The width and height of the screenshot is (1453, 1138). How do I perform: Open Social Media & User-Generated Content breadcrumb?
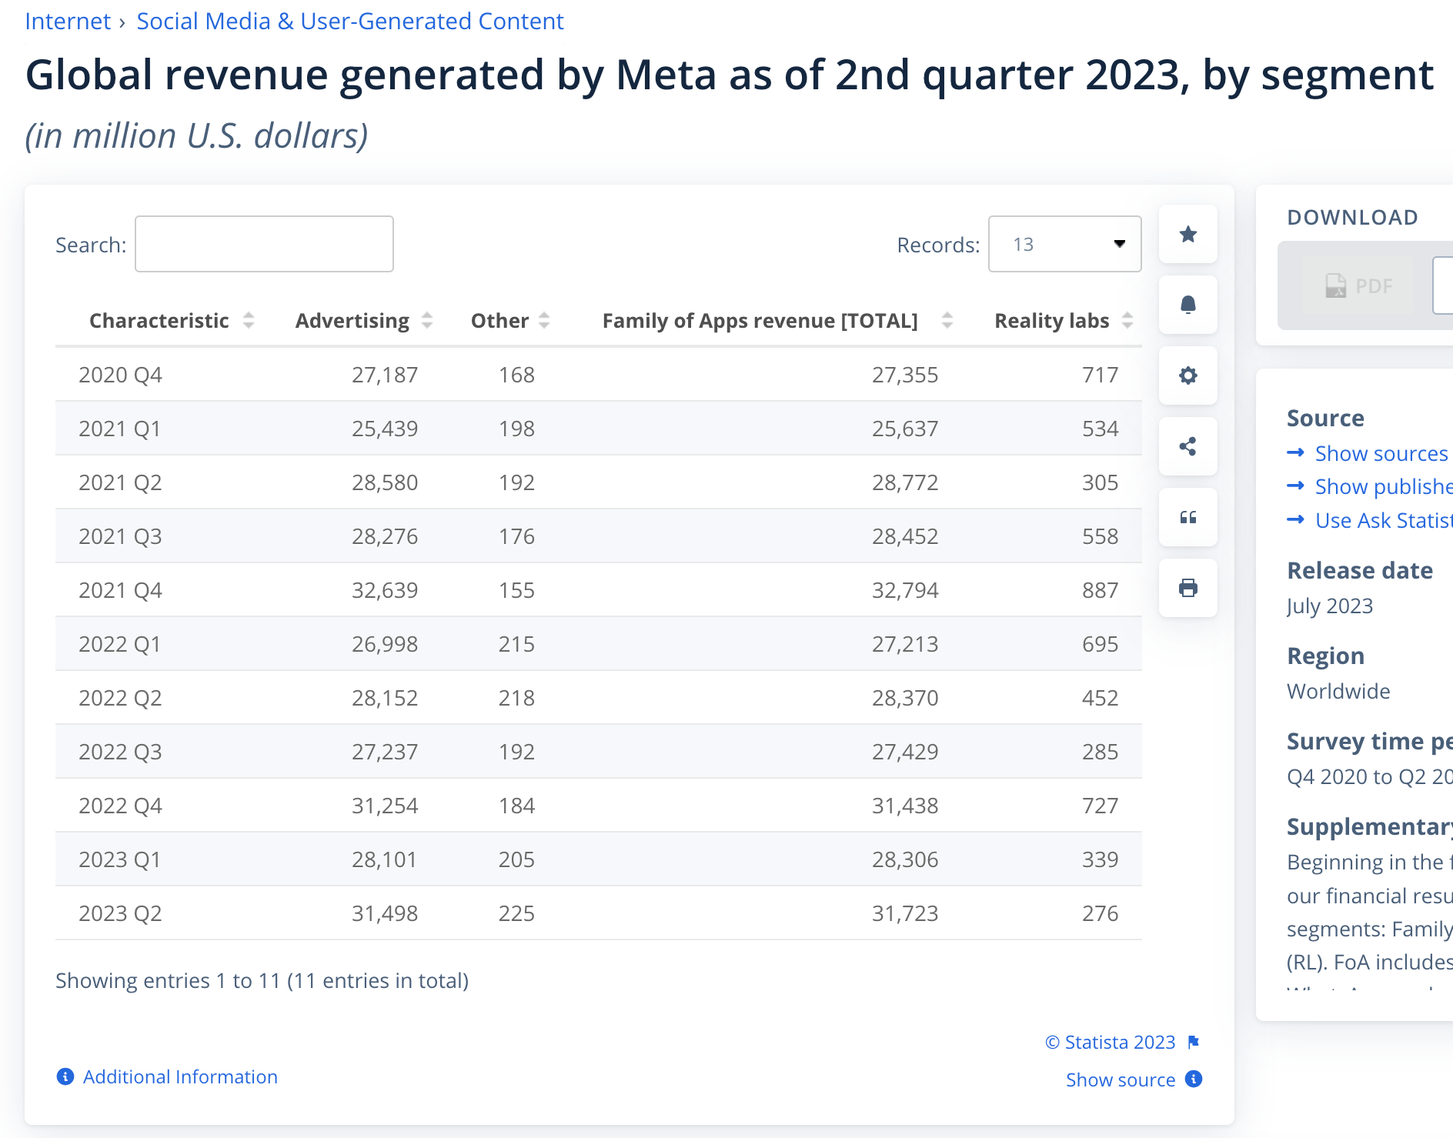(x=349, y=22)
